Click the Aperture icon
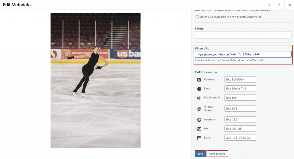This screenshot has height=159, width=294. pyautogui.click(x=199, y=120)
